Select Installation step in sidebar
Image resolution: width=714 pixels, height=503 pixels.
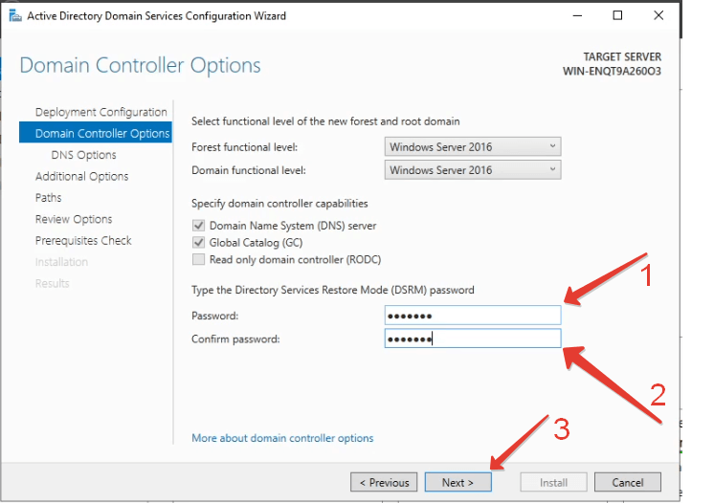61,261
